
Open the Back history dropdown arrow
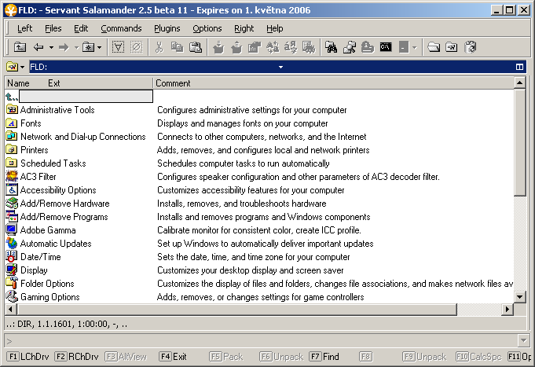pos(51,47)
